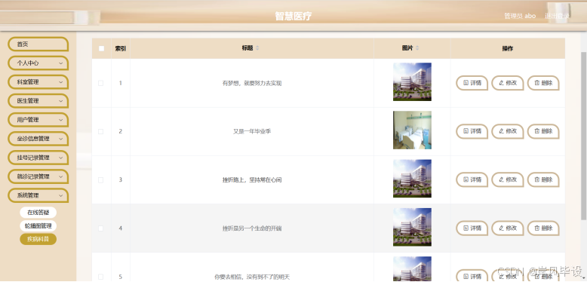The width and height of the screenshot is (587, 282).
Task: Open the hospital building thumbnail in row 4
Action: (x=412, y=227)
